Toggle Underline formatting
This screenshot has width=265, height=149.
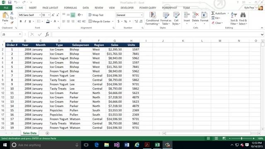tap(30, 22)
